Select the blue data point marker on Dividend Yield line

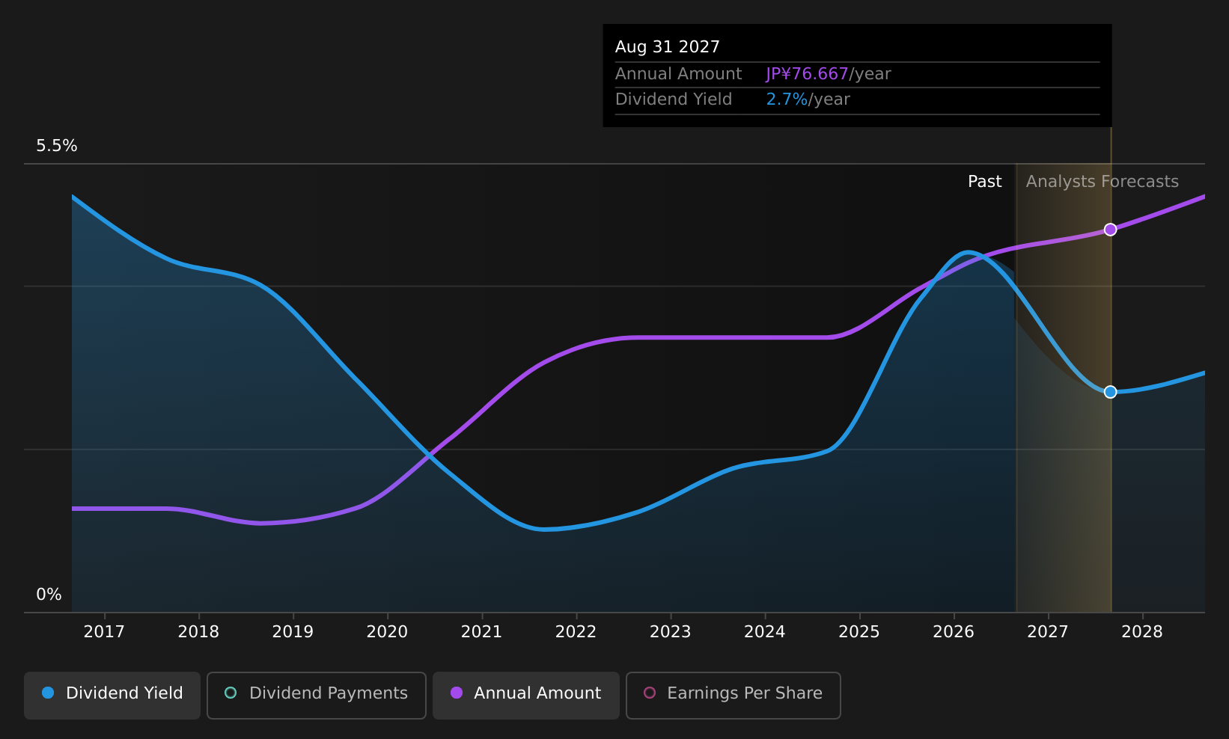[1111, 392]
